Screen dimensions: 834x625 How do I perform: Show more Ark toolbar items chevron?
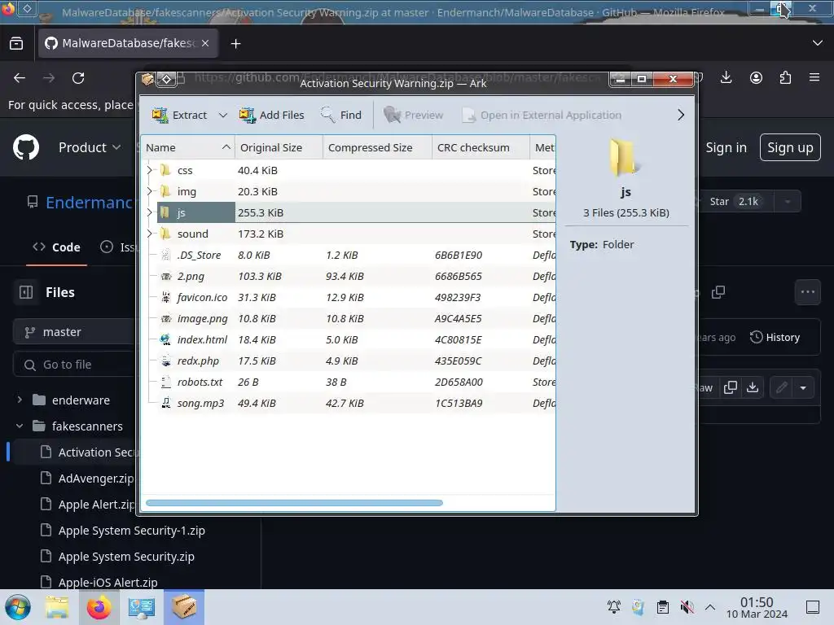(x=681, y=115)
